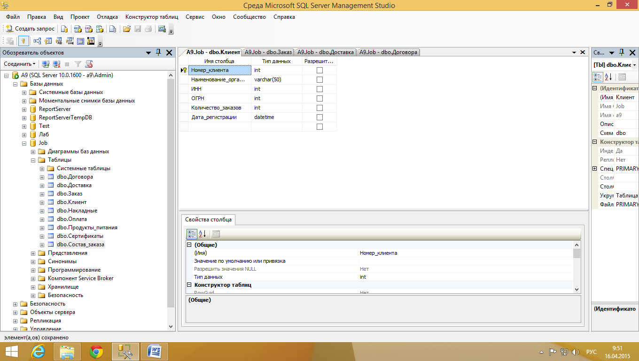
Task: Open a Database Engine query icon
Action: (64, 29)
